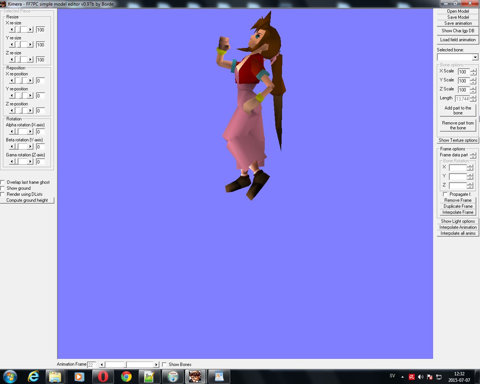This screenshot has height=384, width=480.
Task: Click Add part to the bone
Action: (x=458, y=110)
